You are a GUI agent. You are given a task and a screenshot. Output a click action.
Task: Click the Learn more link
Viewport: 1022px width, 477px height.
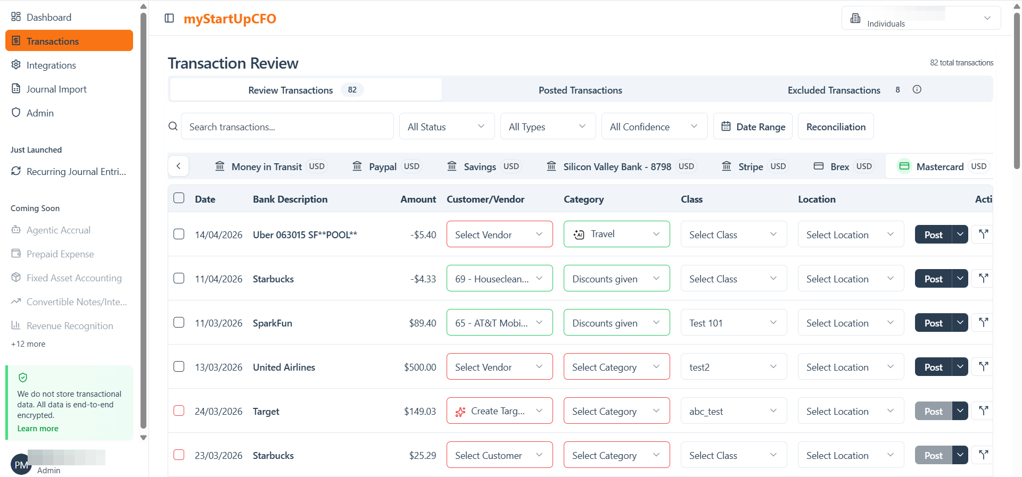[x=38, y=428]
